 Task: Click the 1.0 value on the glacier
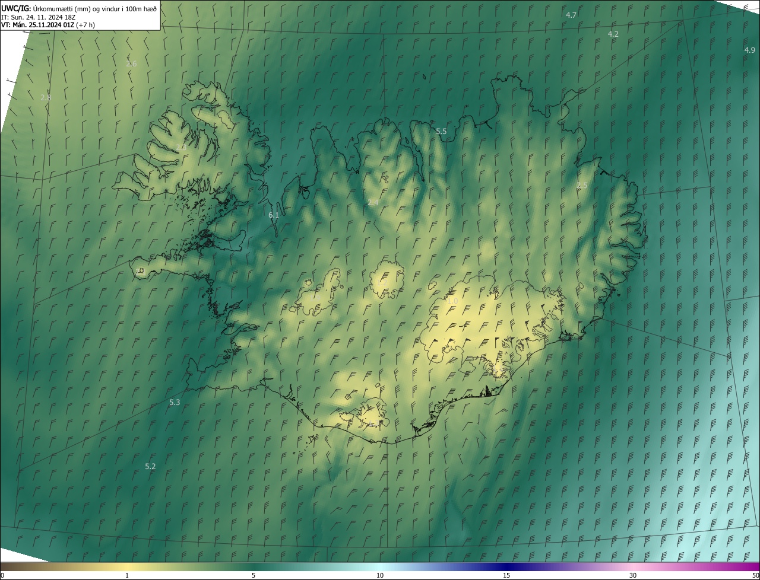pos(452,301)
